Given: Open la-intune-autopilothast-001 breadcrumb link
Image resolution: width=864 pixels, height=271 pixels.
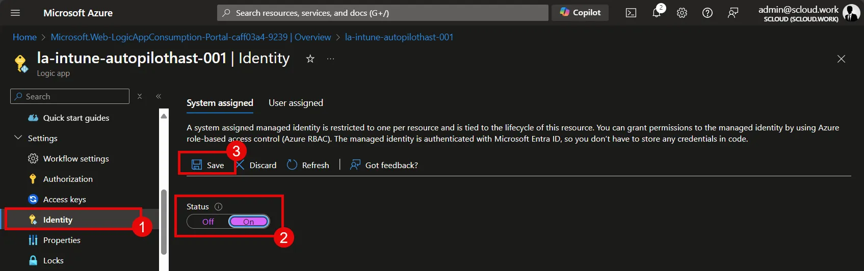Looking at the screenshot, I should tap(399, 37).
